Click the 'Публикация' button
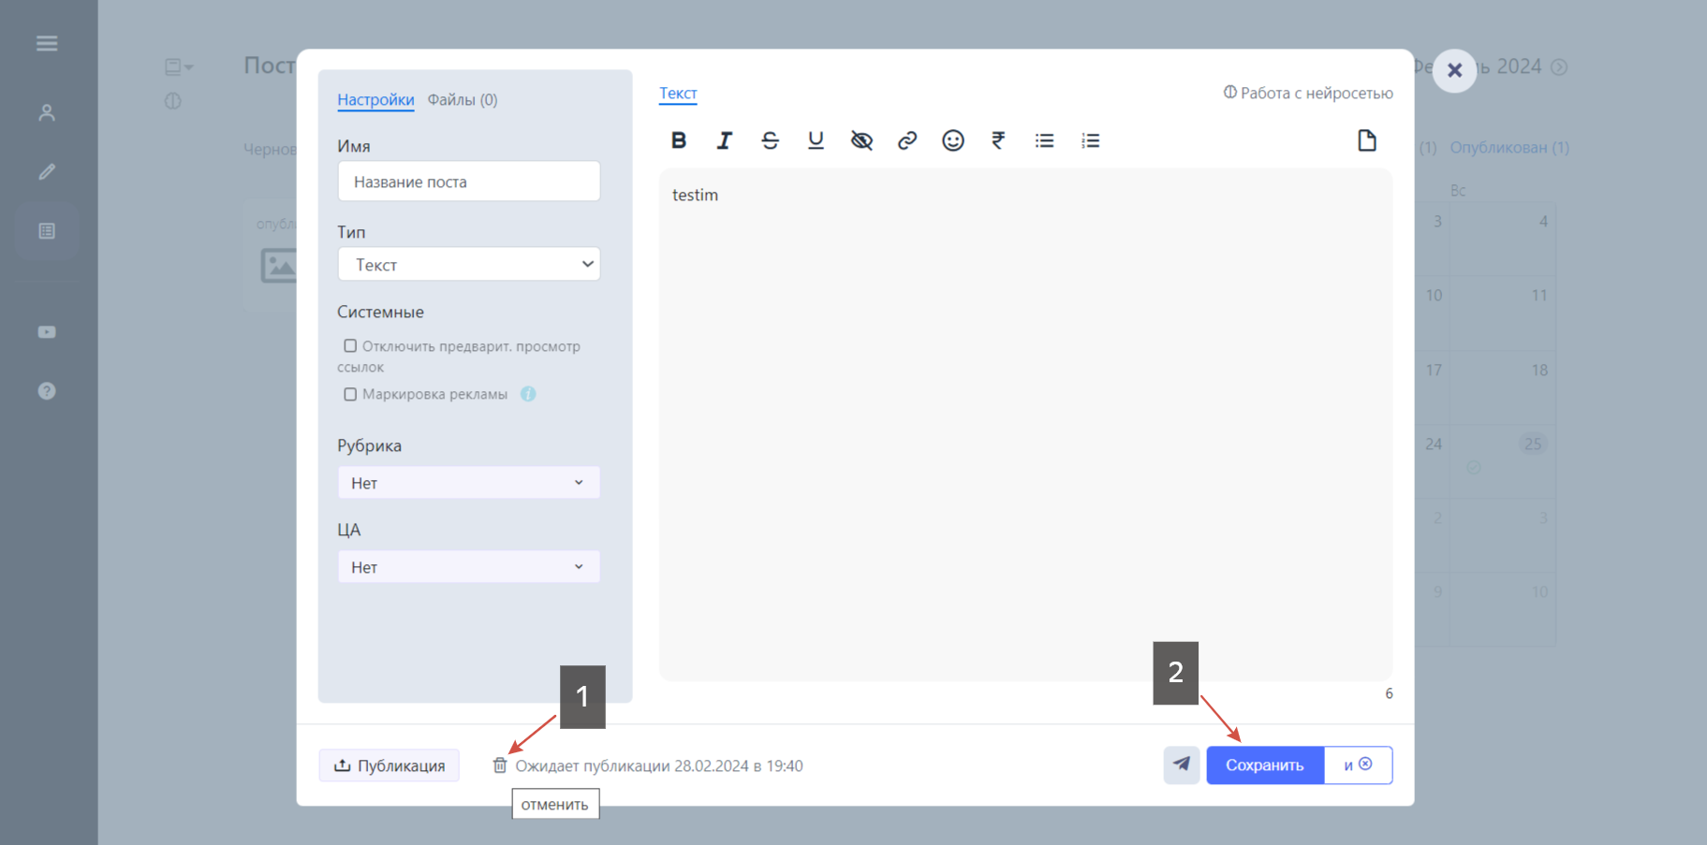The height and width of the screenshot is (845, 1707). point(390,765)
